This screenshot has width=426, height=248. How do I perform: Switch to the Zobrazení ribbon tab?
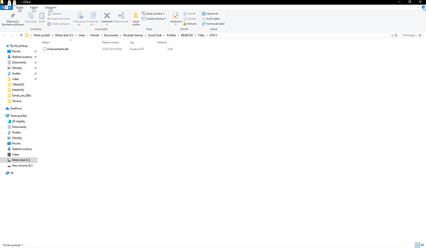[x=49, y=7]
